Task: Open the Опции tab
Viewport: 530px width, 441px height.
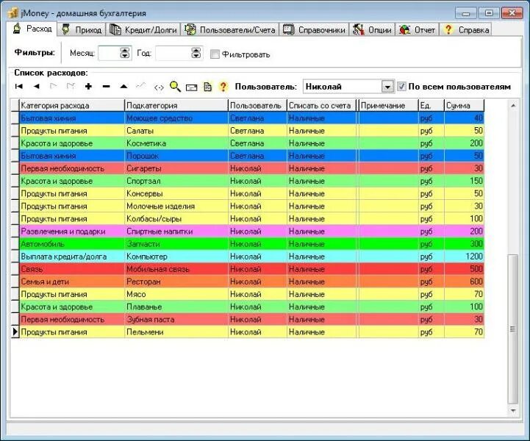Action: (x=372, y=29)
